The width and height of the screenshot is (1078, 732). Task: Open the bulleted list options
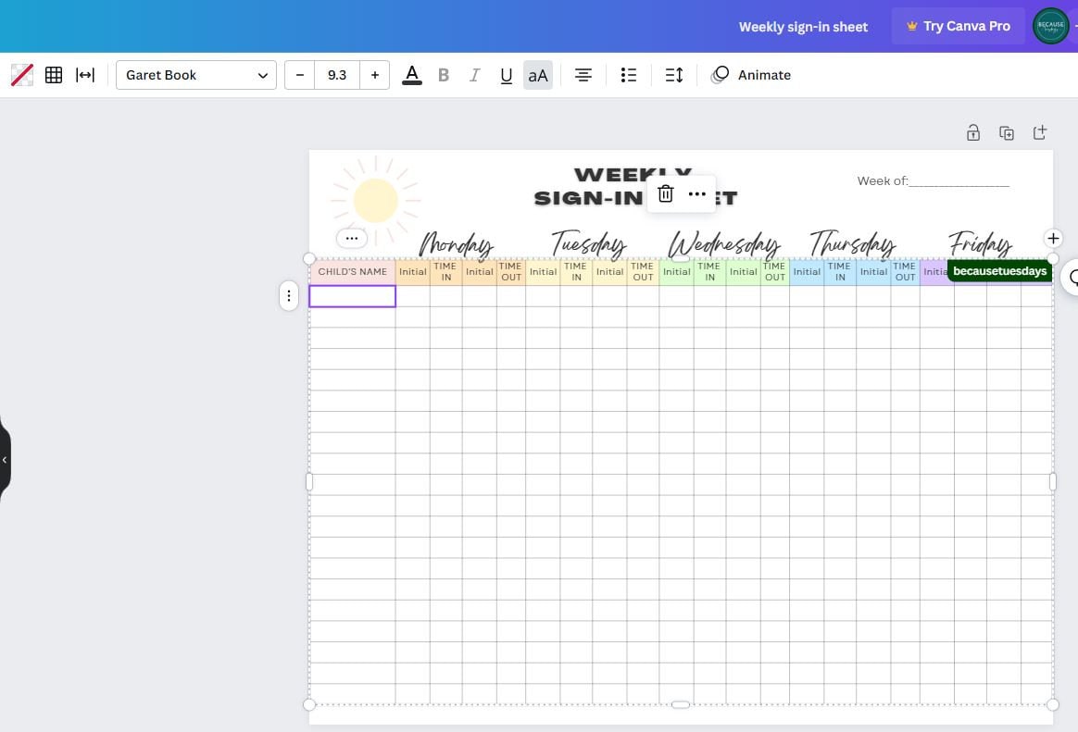(628, 75)
